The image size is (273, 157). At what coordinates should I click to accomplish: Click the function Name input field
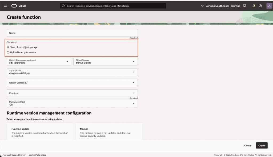[x=72, y=33]
